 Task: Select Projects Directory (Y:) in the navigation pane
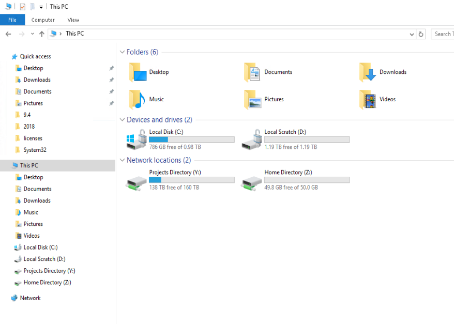click(49, 271)
